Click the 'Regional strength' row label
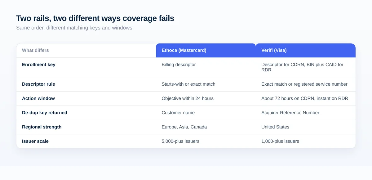The height and width of the screenshot is (180, 372). pyautogui.click(x=42, y=127)
